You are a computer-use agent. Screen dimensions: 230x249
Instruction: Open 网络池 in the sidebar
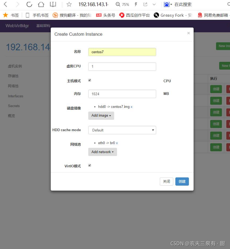click(13, 86)
